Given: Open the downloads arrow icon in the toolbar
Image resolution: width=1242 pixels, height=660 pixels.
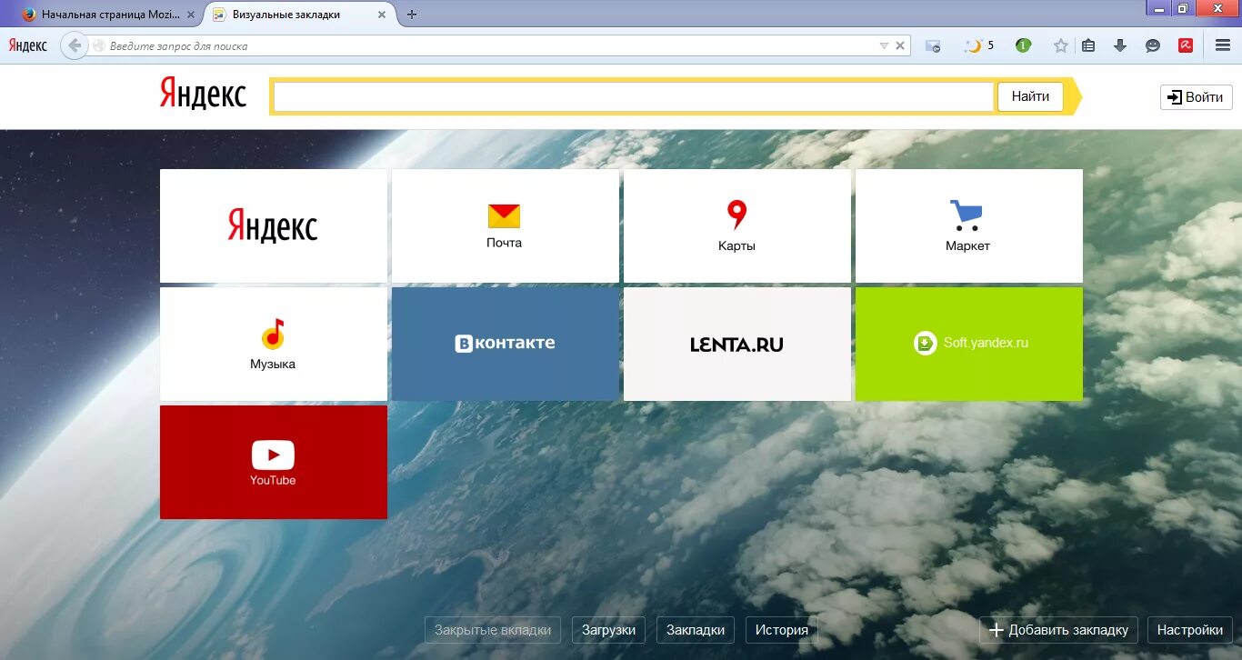Looking at the screenshot, I should pyautogui.click(x=1120, y=45).
